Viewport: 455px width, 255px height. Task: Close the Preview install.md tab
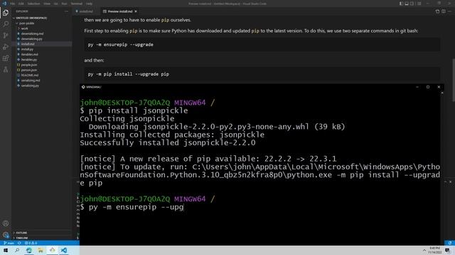[x=136, y=11]
